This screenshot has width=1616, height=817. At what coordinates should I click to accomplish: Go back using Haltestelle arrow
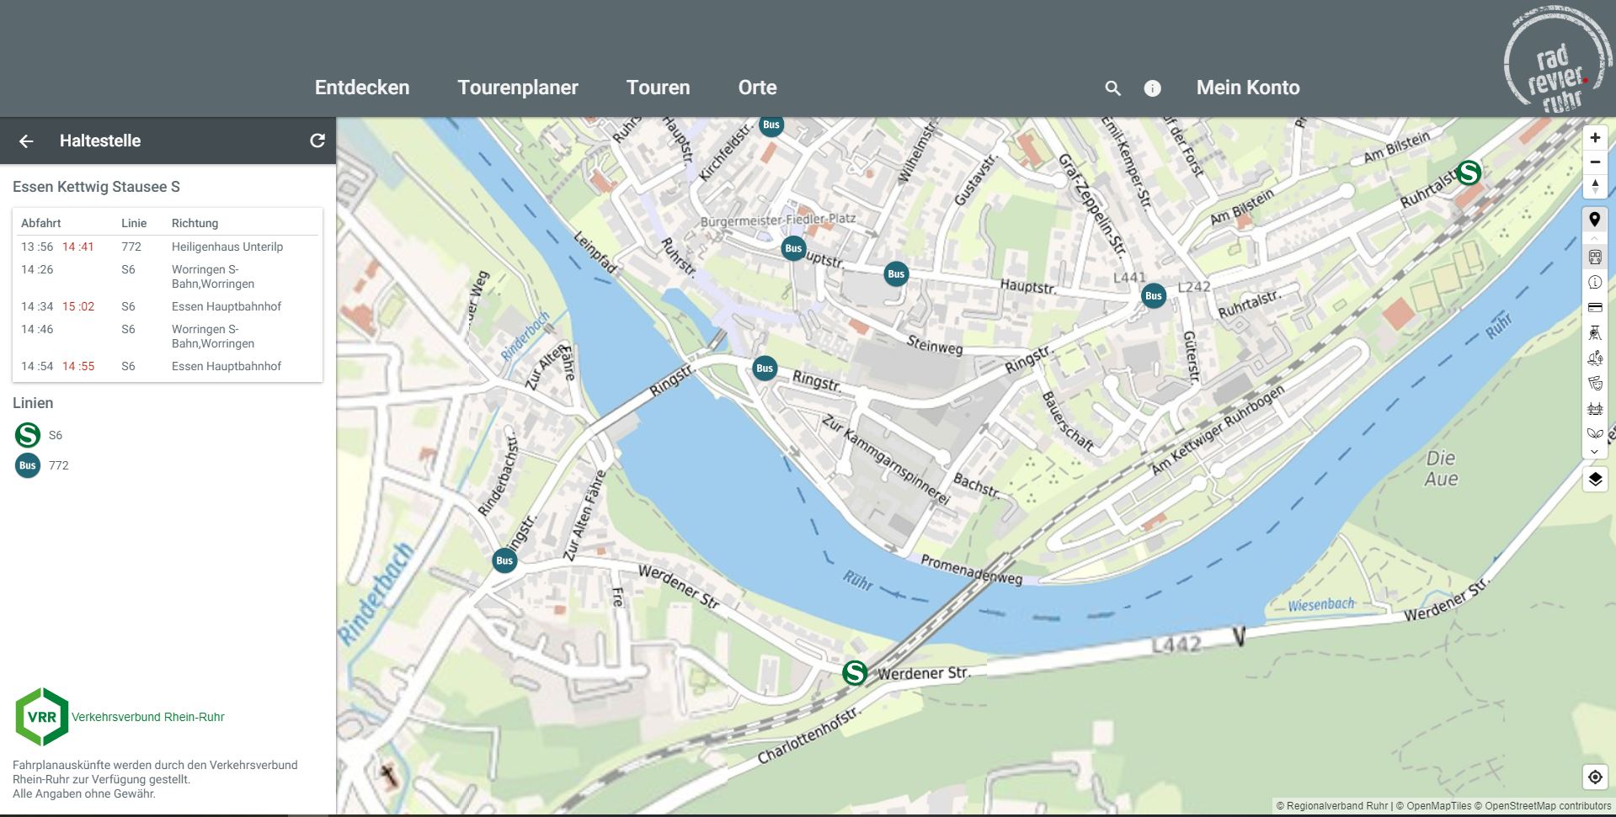[x=26, y=141]
